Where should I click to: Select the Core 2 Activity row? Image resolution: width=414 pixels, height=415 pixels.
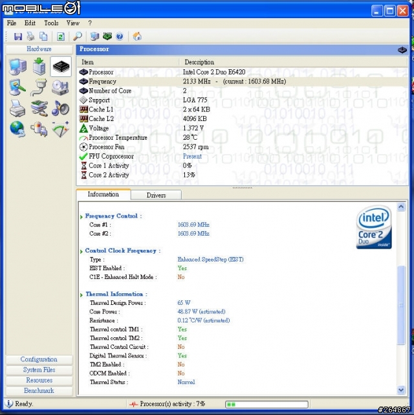pyautogui.click(x=242, y=175)
